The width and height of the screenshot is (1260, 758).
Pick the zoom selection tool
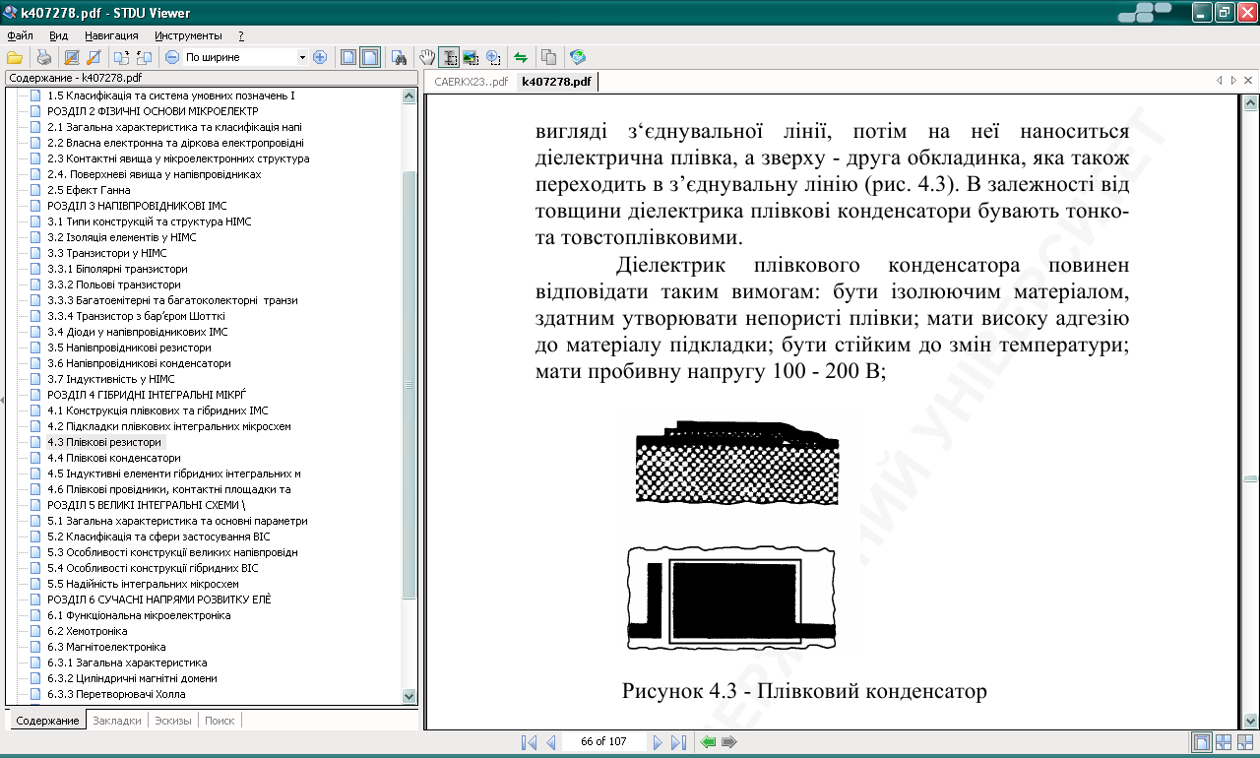click(x=492, y=57)
